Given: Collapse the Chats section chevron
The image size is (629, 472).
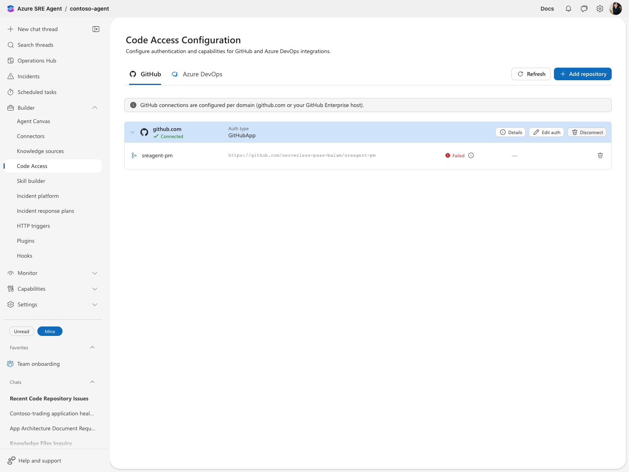Looking at the screenshot, I should pyautogui.click(x=92, y=382).
